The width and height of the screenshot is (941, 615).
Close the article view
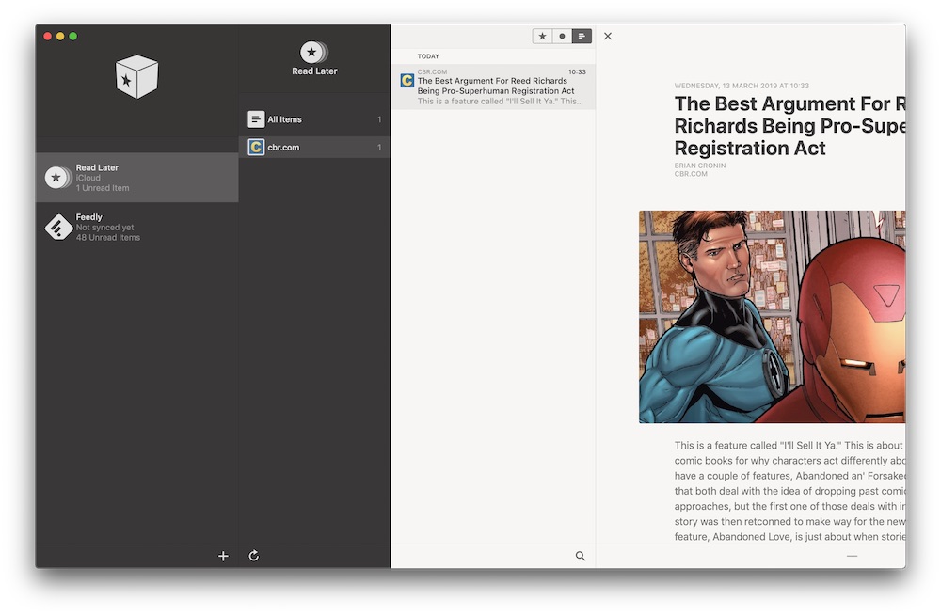[x=608, y=36]
